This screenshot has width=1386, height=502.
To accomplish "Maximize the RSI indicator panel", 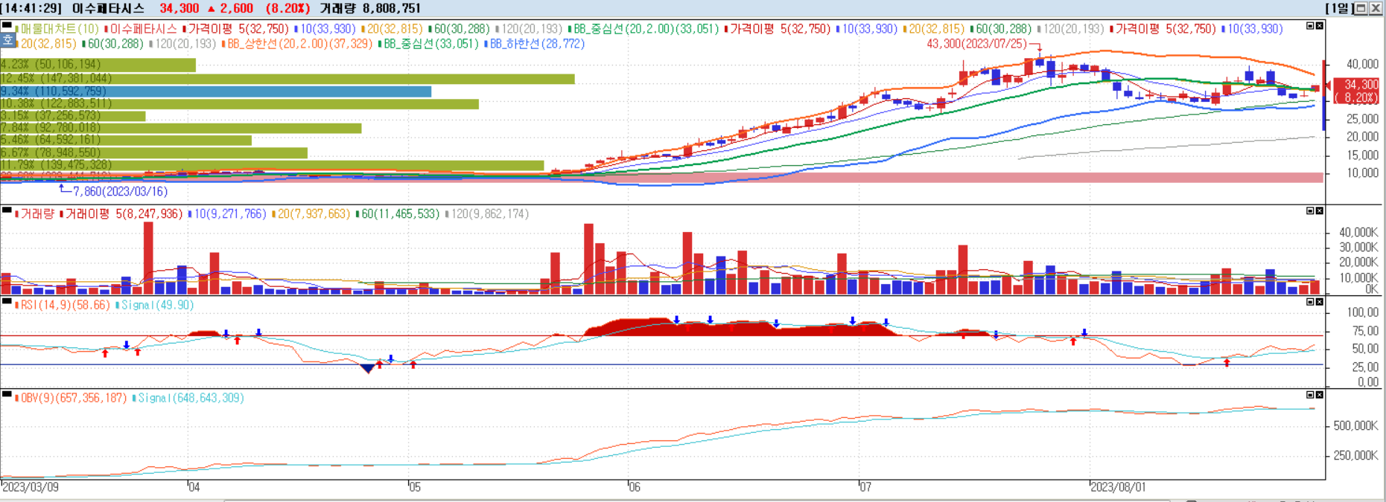I will coord(1310,302).
